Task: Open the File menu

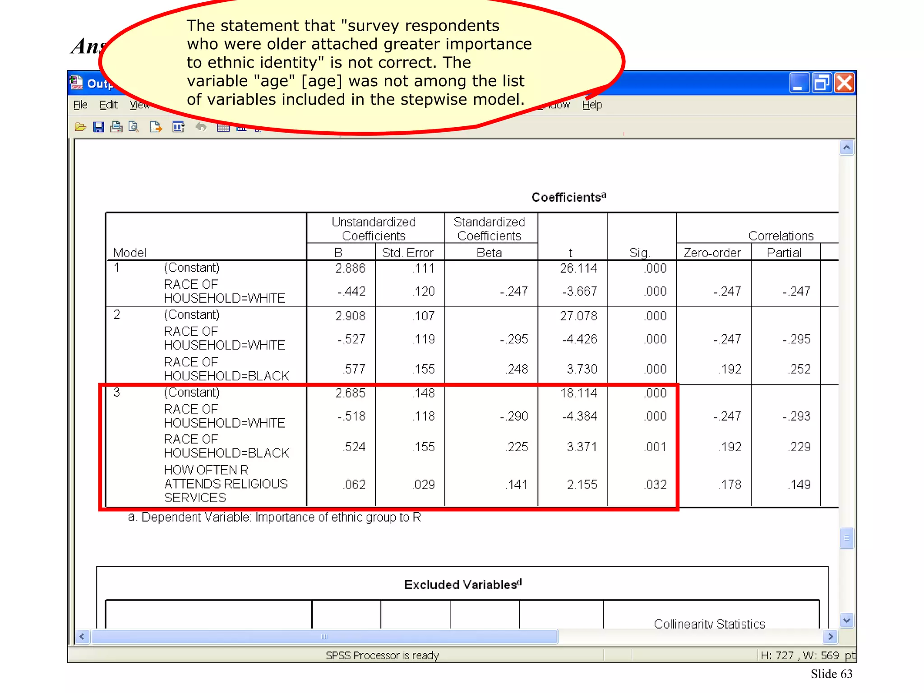Action: pyautogui.click(x=80, y=105)
